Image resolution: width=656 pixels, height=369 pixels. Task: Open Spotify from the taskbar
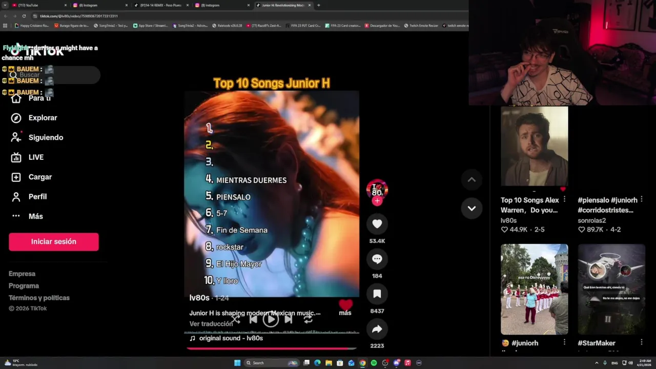(x=374, y=363)
